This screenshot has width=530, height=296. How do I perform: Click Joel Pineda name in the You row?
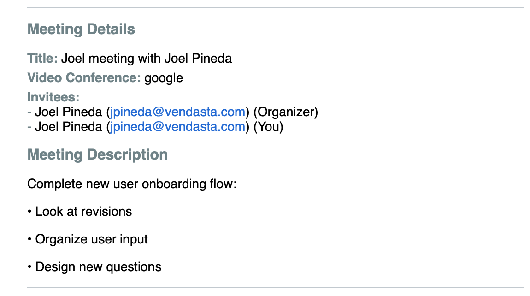68,127
